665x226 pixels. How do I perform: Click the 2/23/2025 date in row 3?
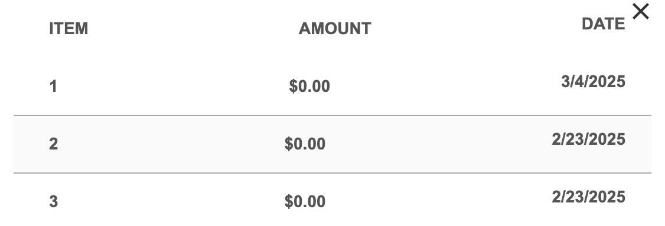[x=588, y=197]
